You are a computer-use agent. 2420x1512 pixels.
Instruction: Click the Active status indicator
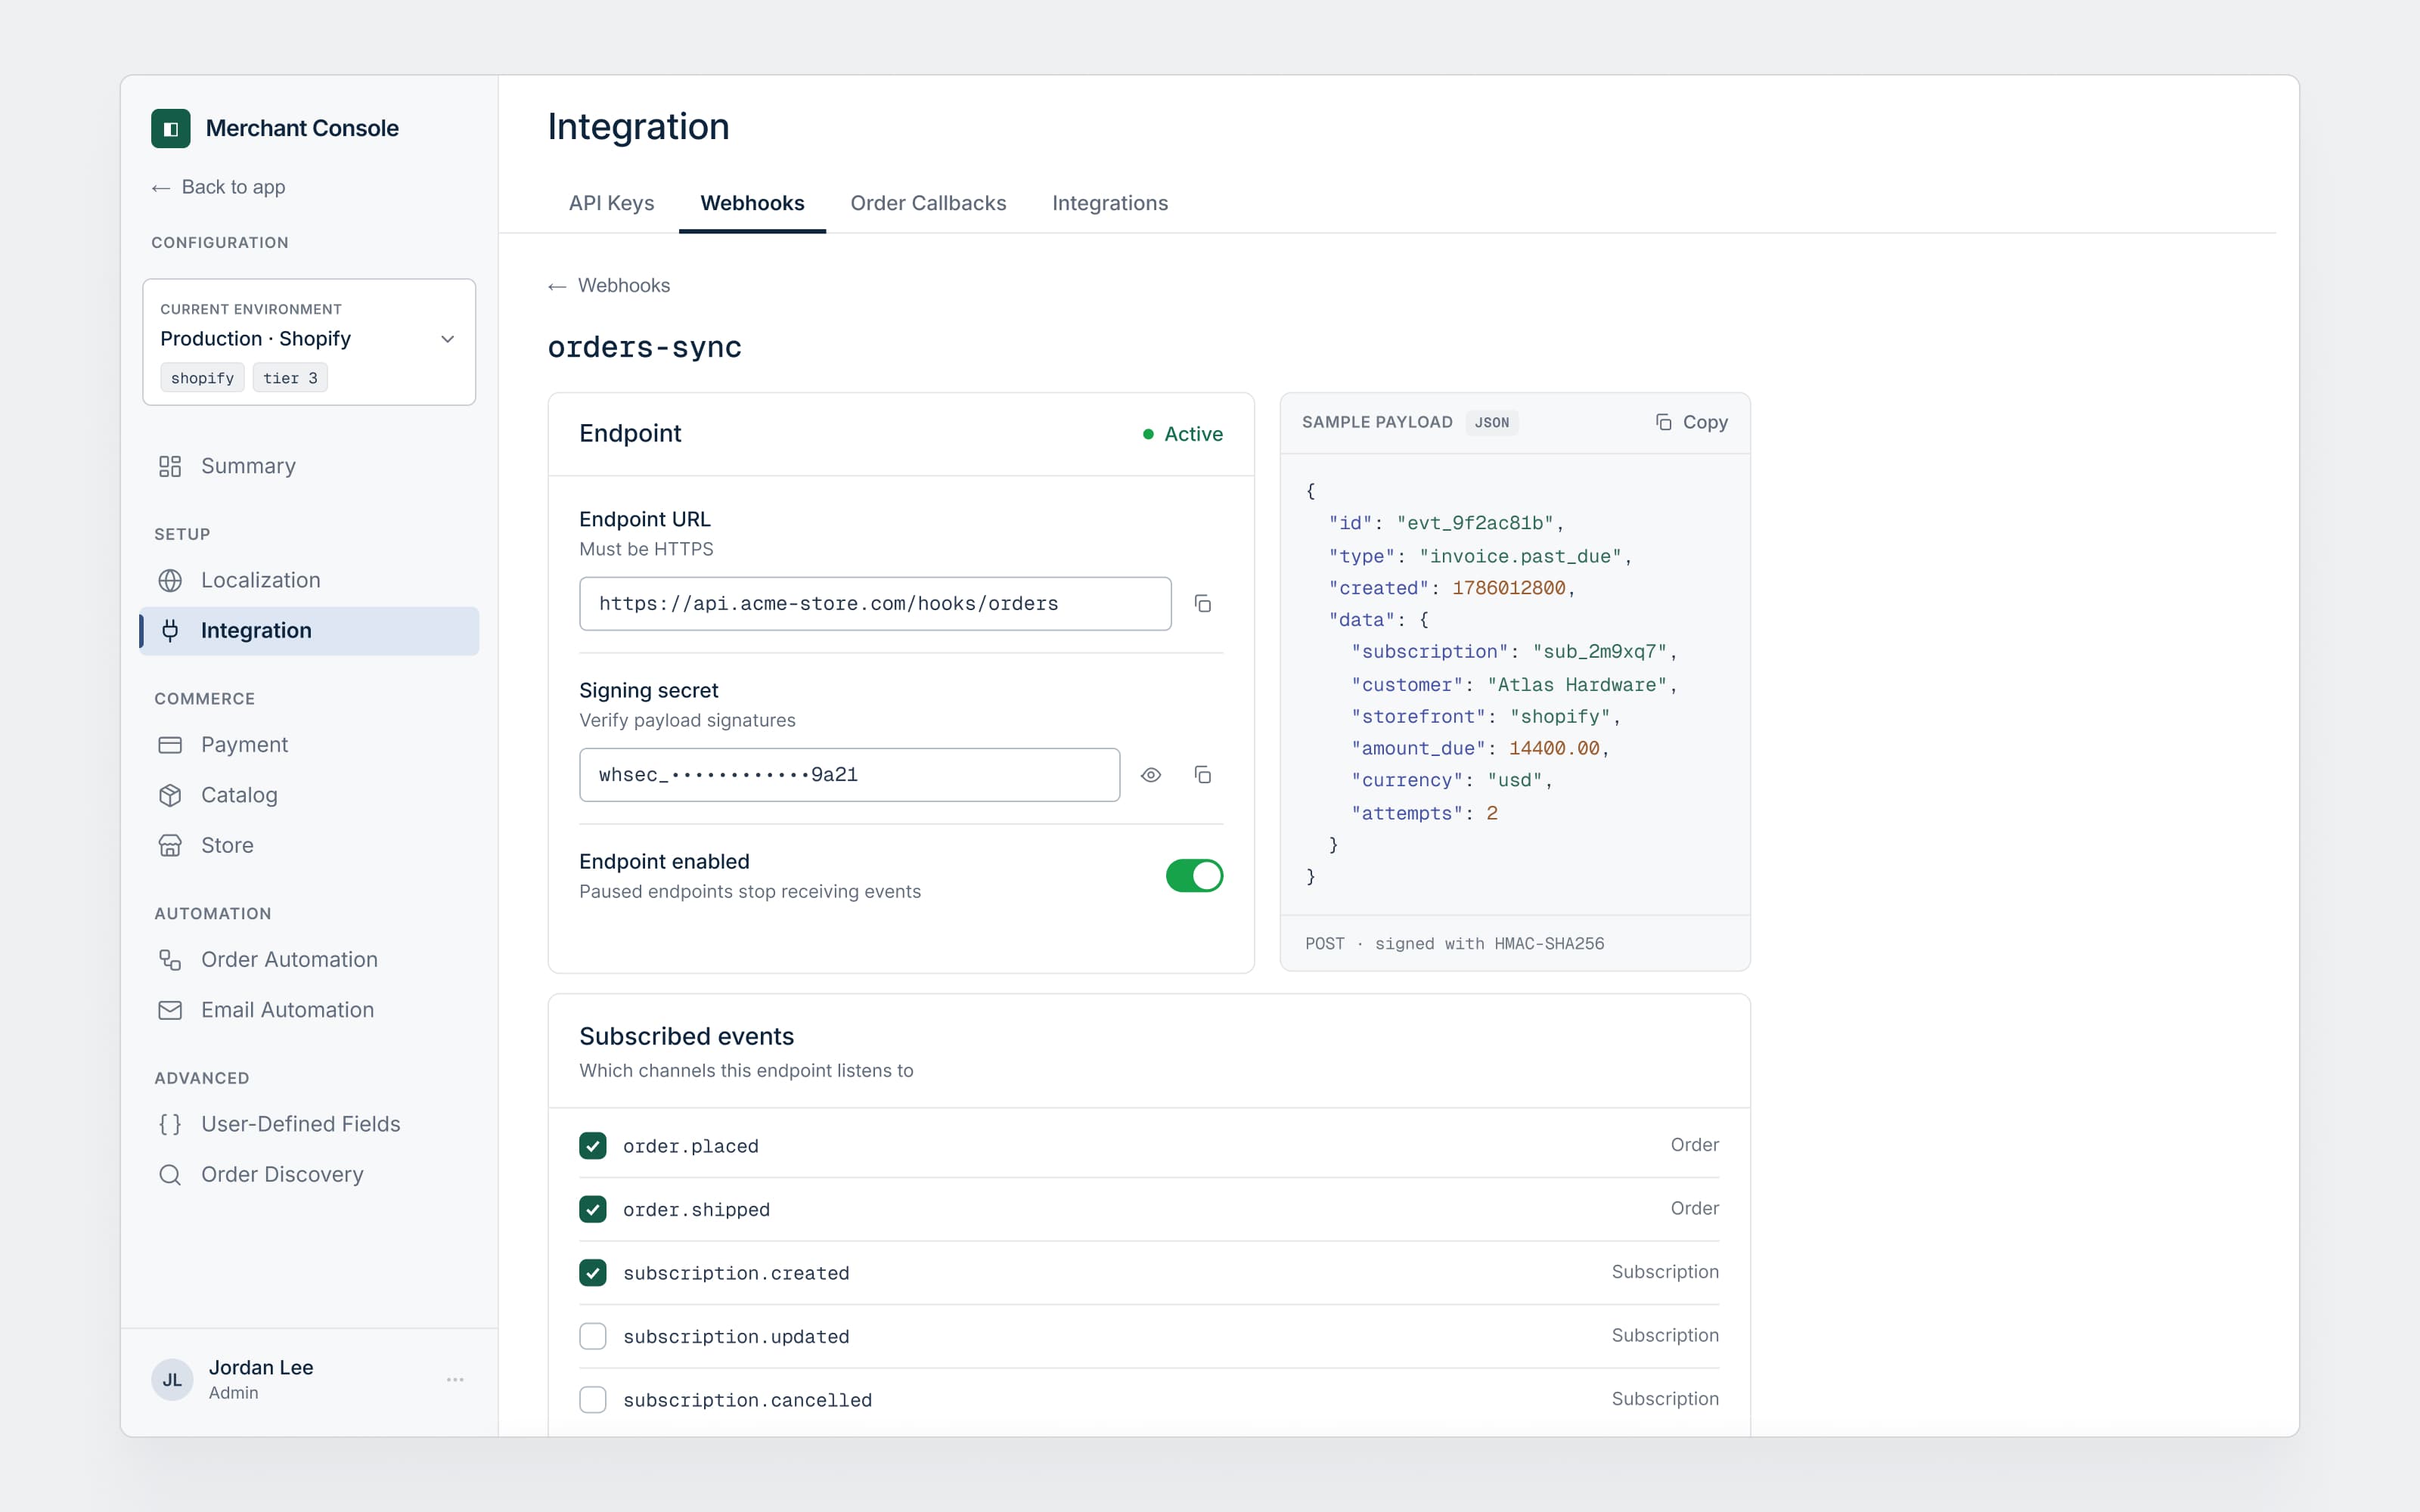pos(1183,434)
